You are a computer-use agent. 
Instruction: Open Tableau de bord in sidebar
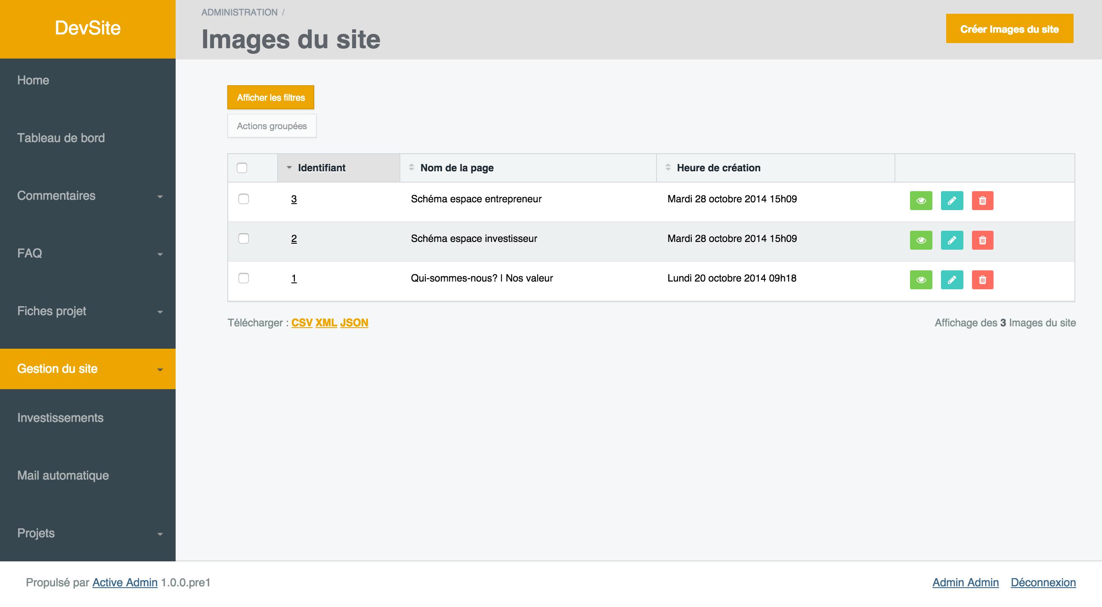click(61, 138)
